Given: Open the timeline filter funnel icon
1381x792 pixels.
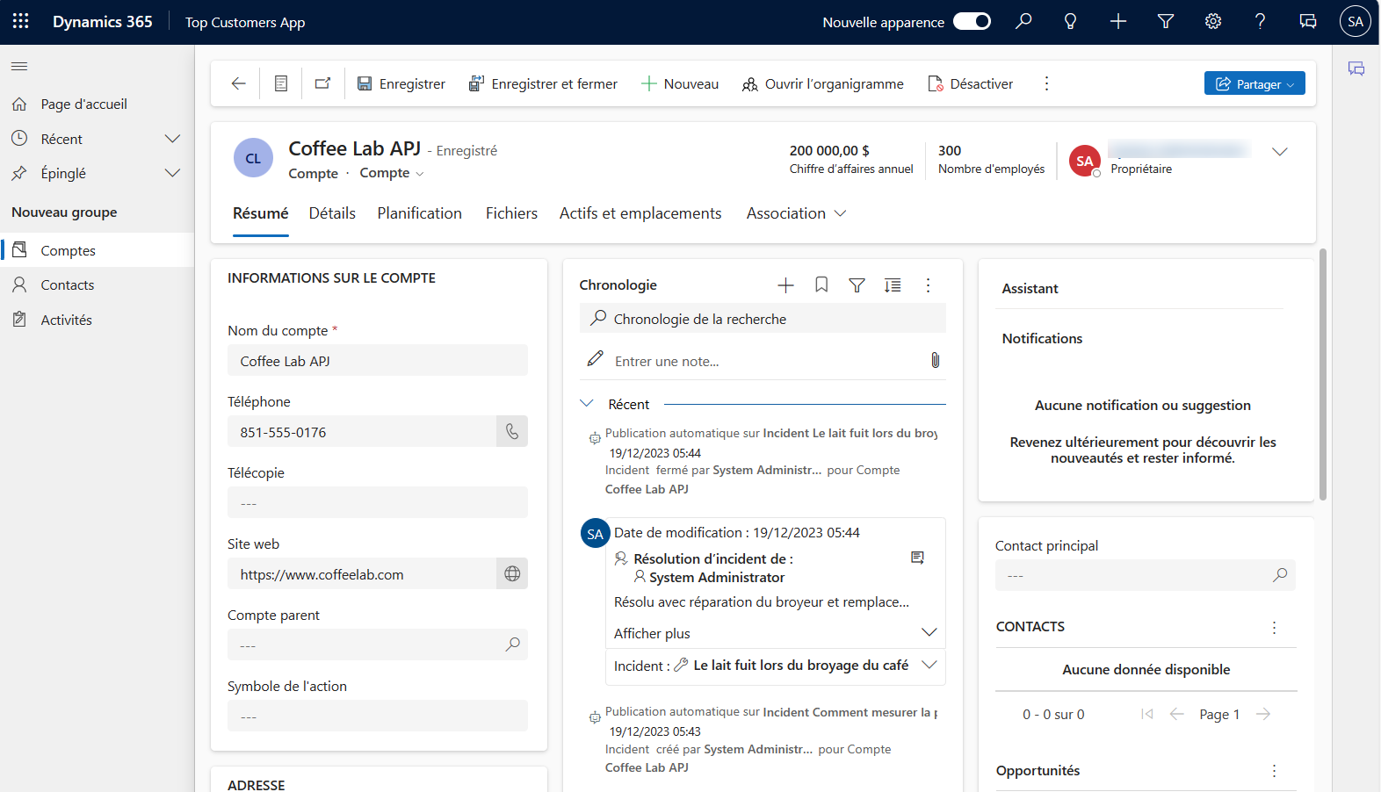Looking at the screenshot, I should click(x=857, y=285).
